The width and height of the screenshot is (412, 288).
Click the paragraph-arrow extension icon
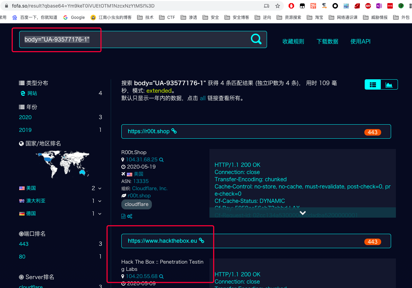tap(324, 6)
